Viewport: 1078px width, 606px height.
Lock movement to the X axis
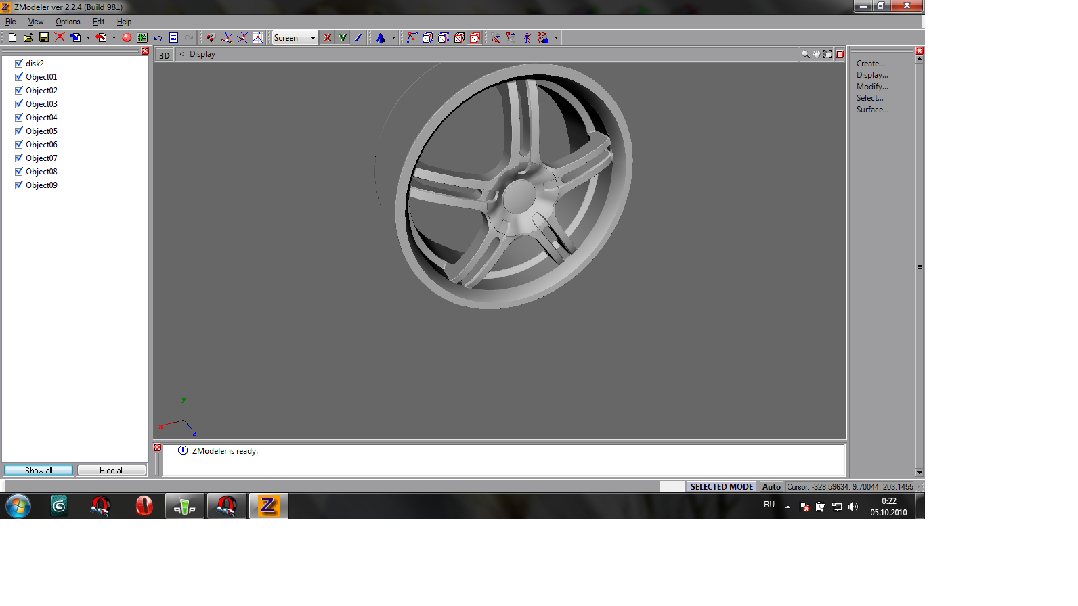pos(328,38)
